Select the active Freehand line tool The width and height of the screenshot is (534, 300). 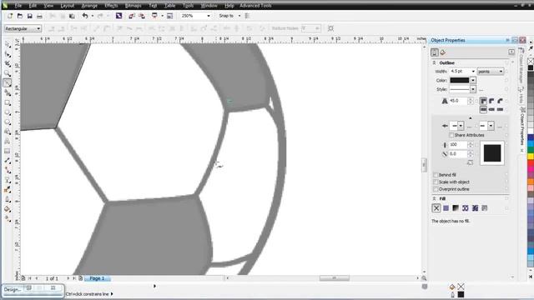[x=8, y=82]
